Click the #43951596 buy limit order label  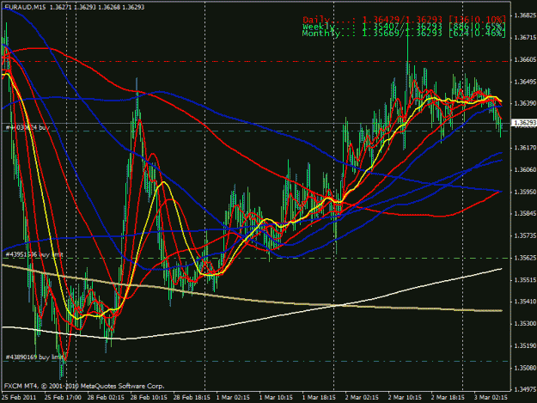coord(34,254)
